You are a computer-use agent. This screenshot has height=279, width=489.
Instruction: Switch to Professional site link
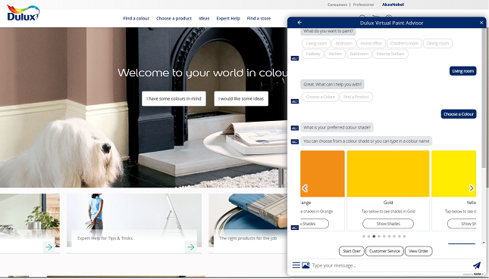point(363,5)
